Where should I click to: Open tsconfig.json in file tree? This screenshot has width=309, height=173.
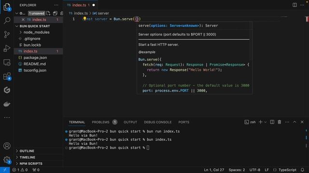coord(35,70)
